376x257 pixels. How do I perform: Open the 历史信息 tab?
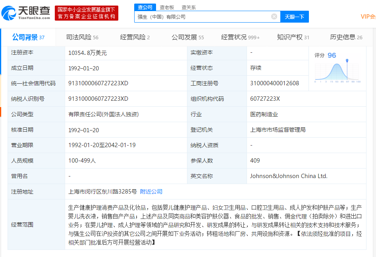pyautogui.click(x=346, y=37)
